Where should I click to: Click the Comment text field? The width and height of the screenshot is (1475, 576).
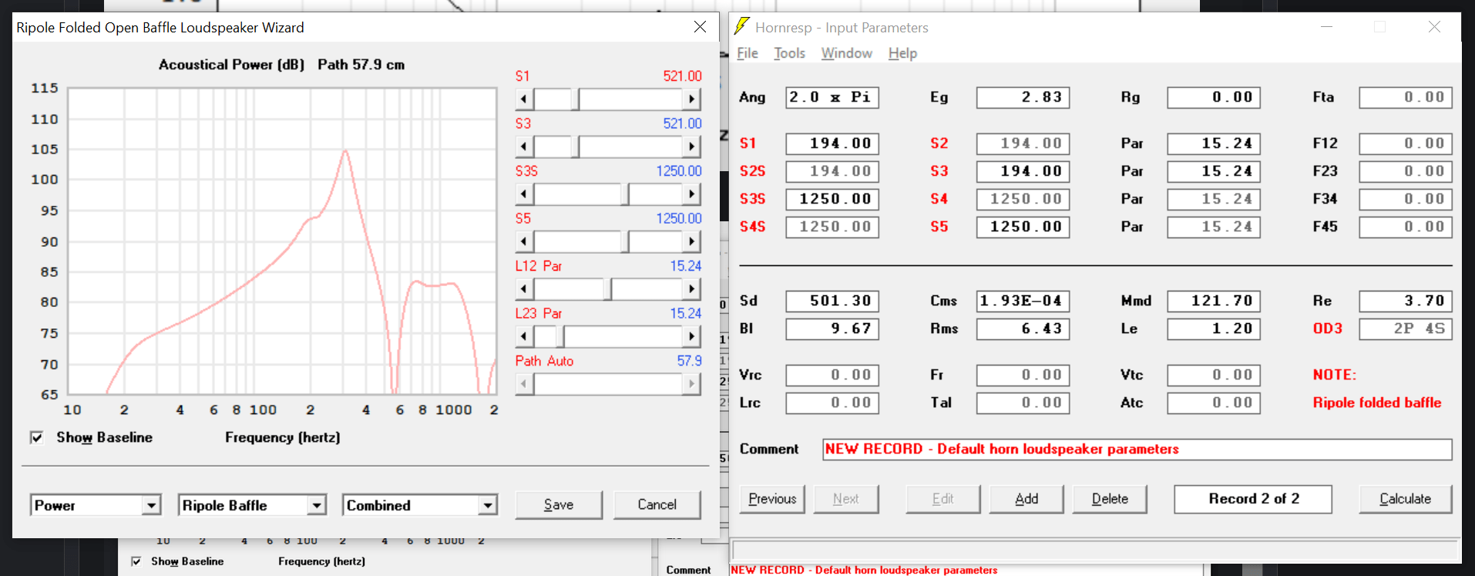point(1137,450)
